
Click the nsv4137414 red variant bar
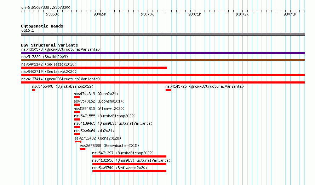point(163,82)
